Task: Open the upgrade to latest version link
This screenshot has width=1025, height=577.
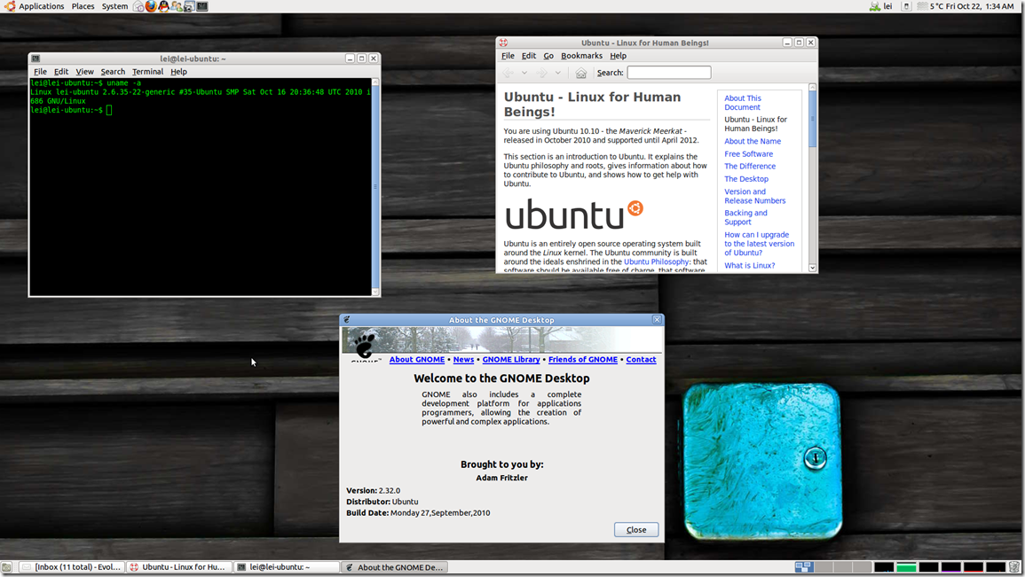Action: pos(759,244)
